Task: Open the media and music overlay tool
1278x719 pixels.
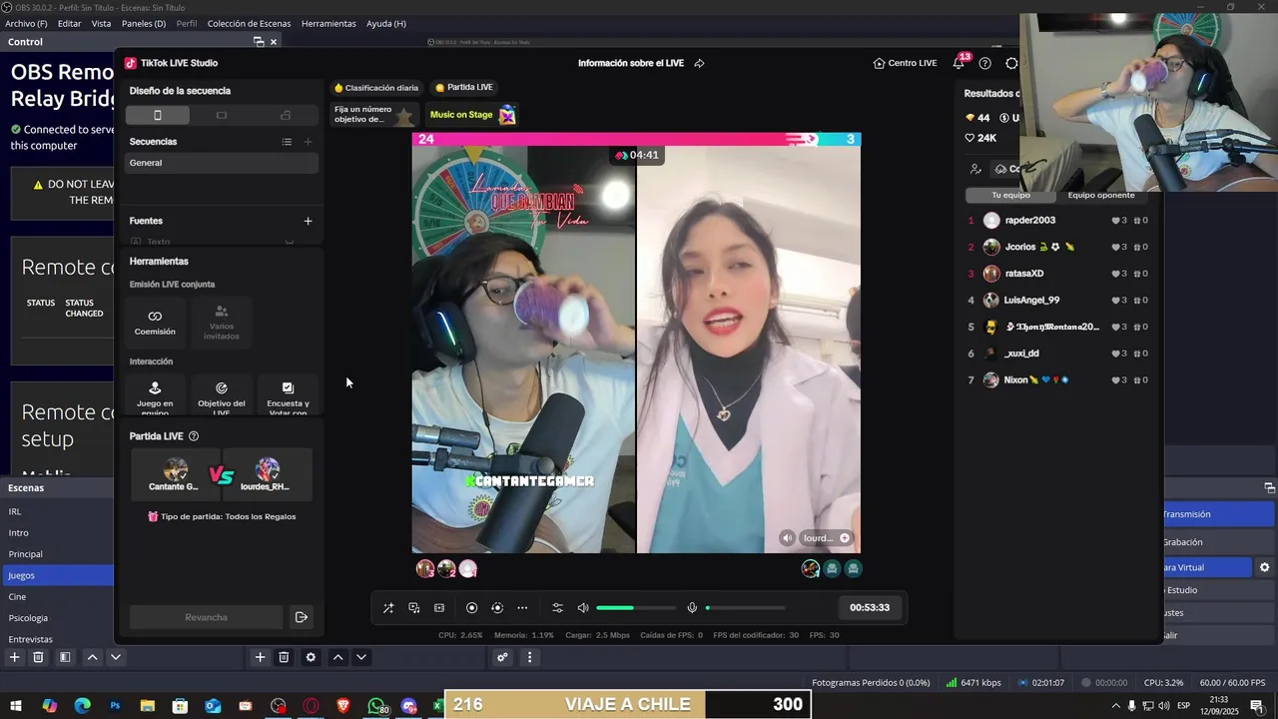Action: pos(414,607)
